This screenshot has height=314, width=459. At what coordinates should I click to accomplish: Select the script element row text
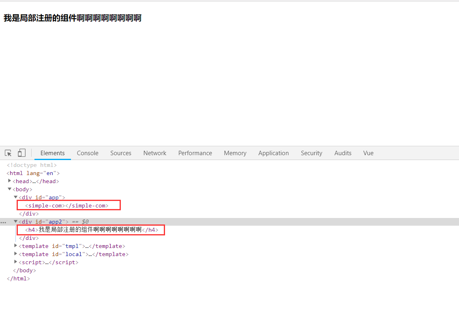[x=49, y=263]
